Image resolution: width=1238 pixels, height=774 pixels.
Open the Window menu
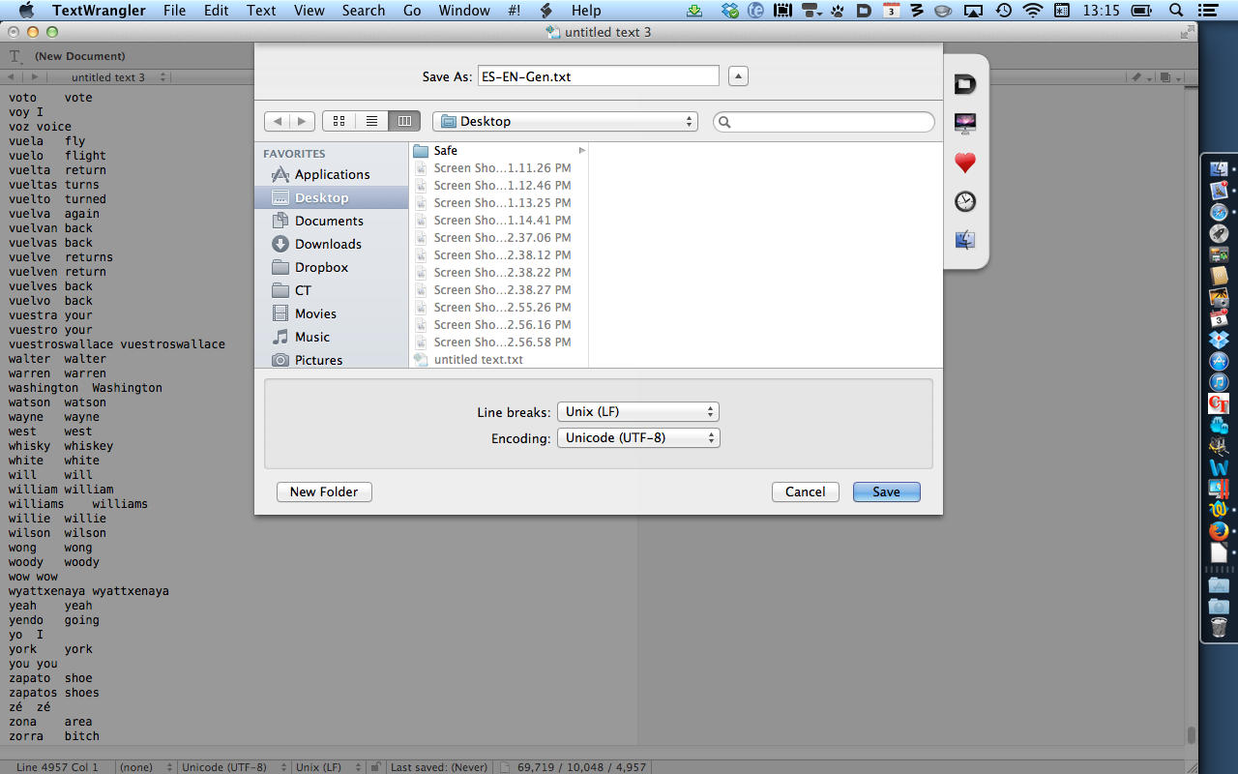tap(464, 11)
